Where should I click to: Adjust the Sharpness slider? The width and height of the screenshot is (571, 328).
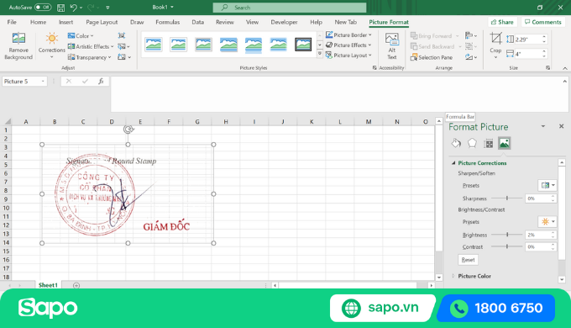pos(507,198)
